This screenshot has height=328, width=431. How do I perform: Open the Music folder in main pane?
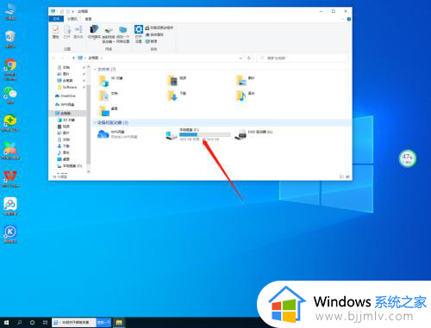[246, 96]
